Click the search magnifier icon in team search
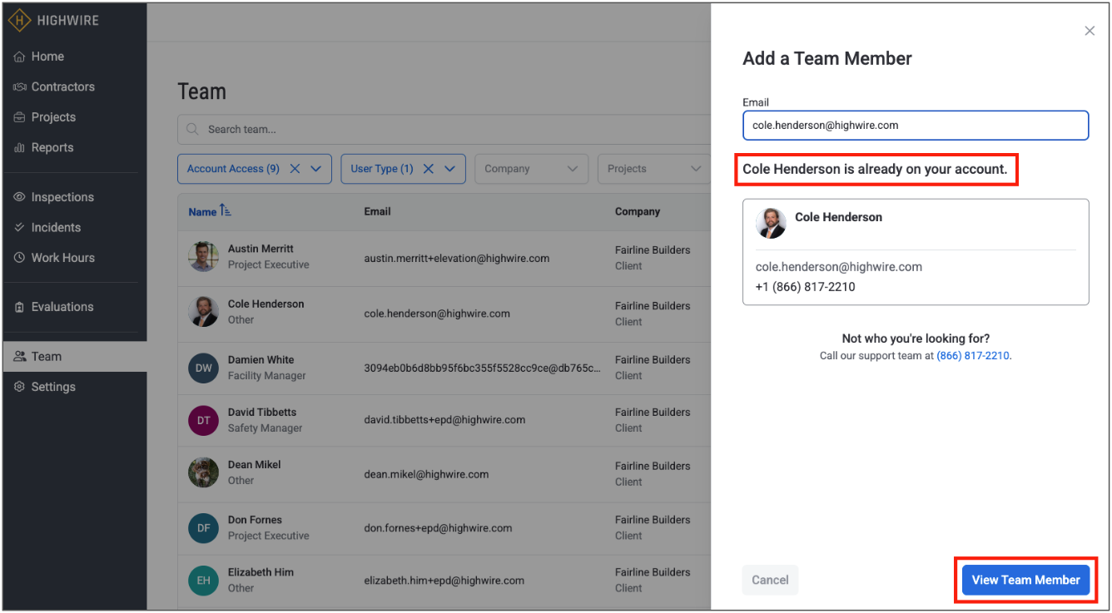Screen dimensions: 1112x613 click(192, 130)
